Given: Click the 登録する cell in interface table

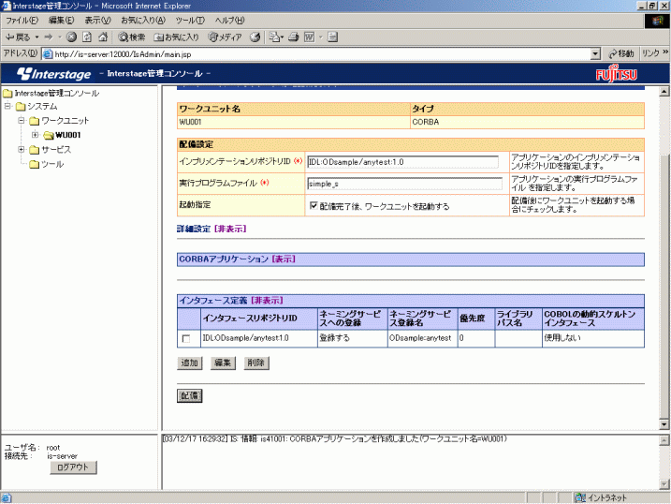Looking at the screenshot, I should click(352, 338).
